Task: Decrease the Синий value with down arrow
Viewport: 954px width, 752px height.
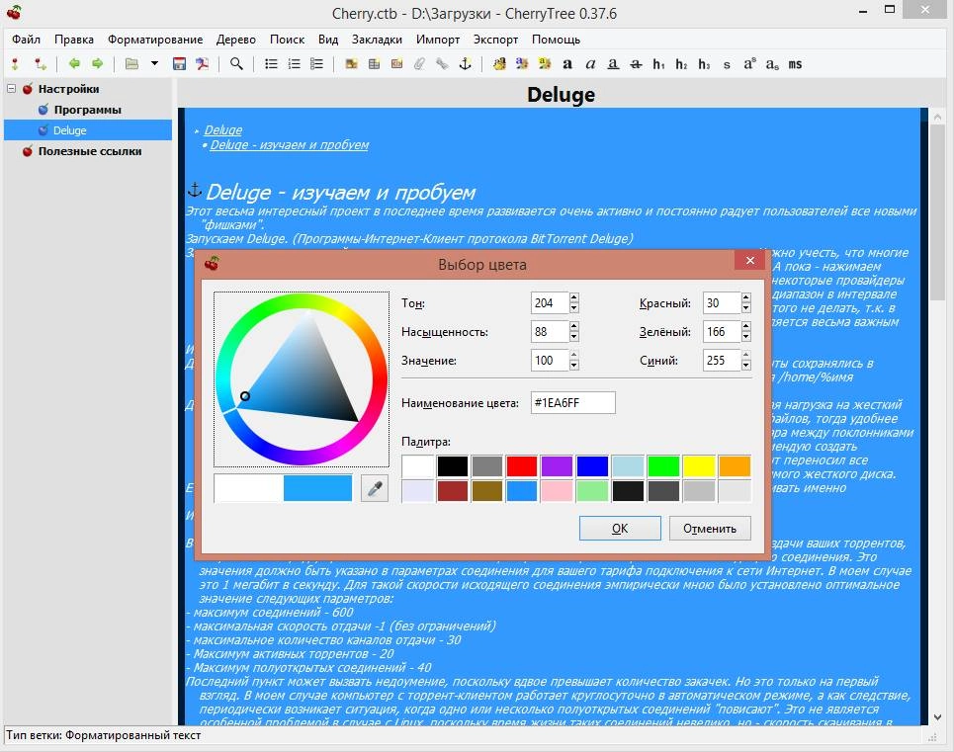Action: click(x=746, y=366)
